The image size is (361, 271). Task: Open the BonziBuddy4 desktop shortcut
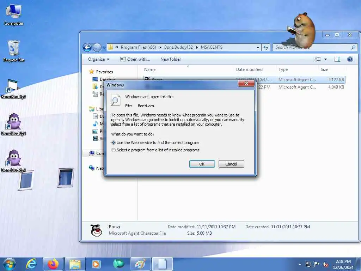click(14, 161)
